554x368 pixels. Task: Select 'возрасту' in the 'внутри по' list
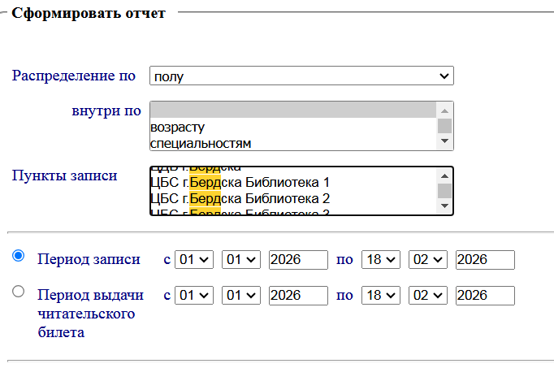(292, 127)
